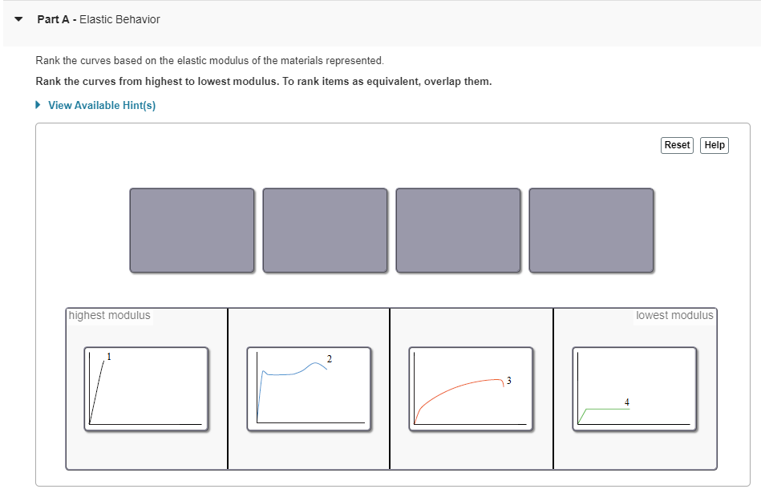Expand View Available Hint(s)
This screenshot has height=493, width=761.
(x=101, y=105)
